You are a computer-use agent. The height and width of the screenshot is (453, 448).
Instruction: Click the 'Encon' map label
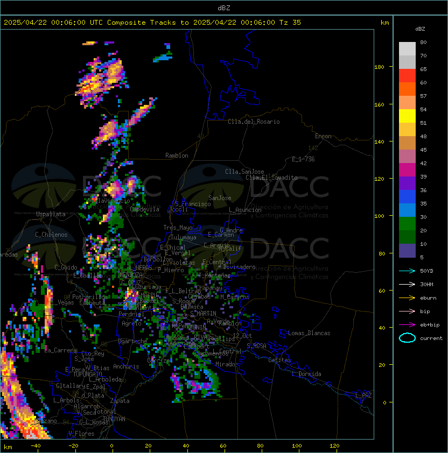[323, 136]
